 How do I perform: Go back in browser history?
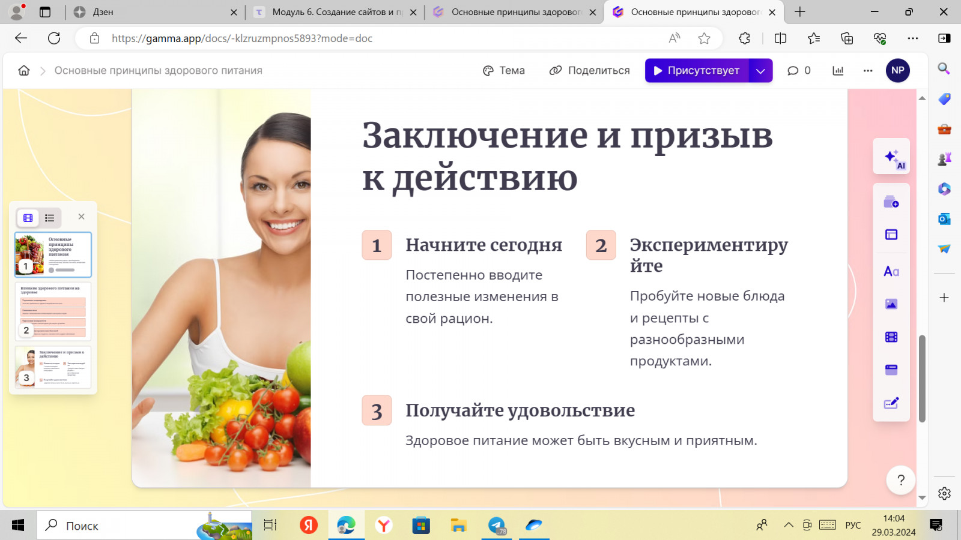coord(21,38)
